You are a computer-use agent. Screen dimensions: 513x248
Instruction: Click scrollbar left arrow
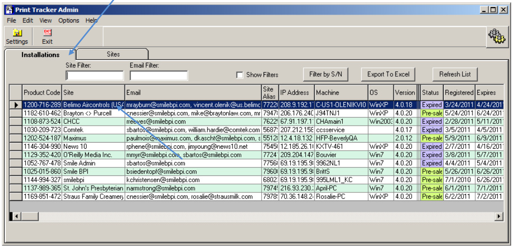[16, 216]
